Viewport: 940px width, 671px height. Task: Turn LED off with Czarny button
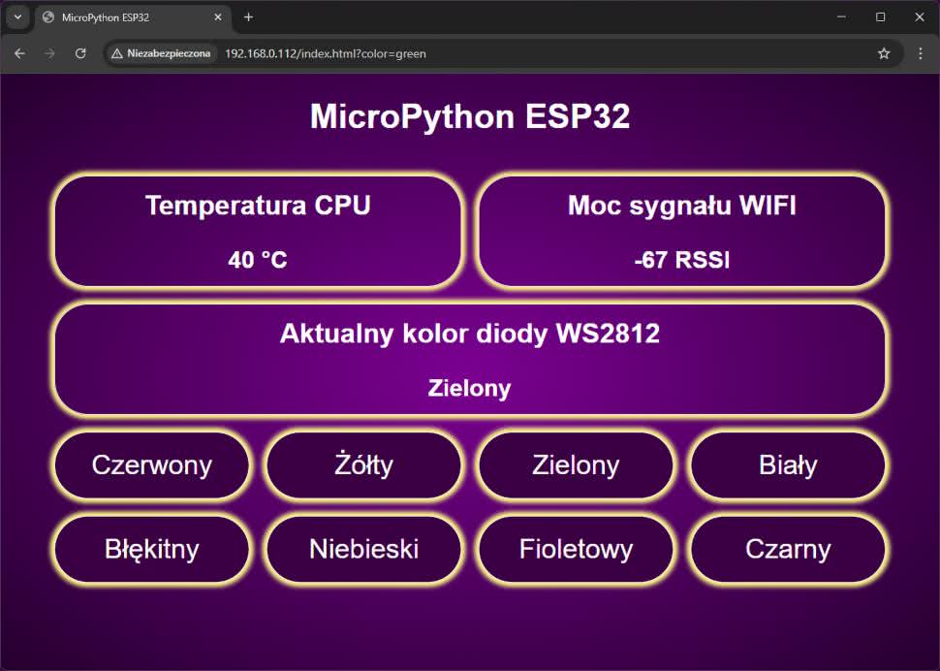788,549
